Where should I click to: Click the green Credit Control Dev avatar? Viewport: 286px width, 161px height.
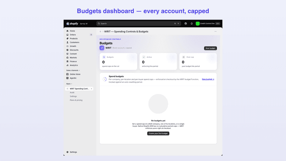198,23
